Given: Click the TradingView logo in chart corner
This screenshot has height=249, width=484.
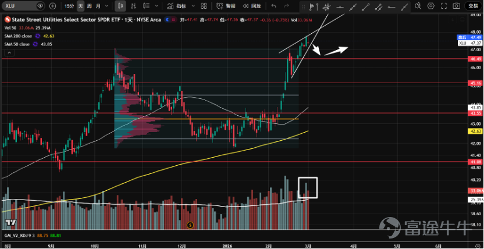Looking at the screenshot, I should click(11, 222).
